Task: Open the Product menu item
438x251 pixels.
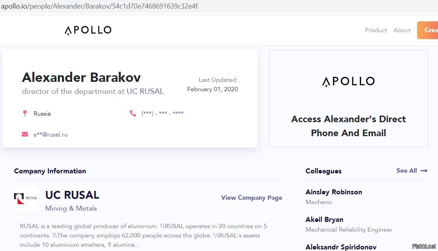Action: (x=376, y=30)
